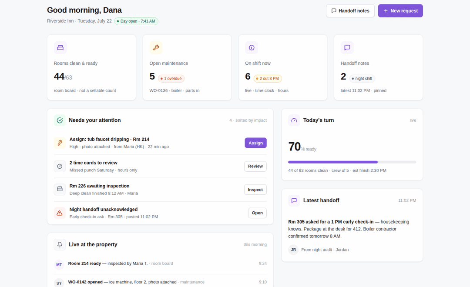Viewport: 470px width, 287px height.
Task: Inspect Rm 226
Action: [255, 190]
